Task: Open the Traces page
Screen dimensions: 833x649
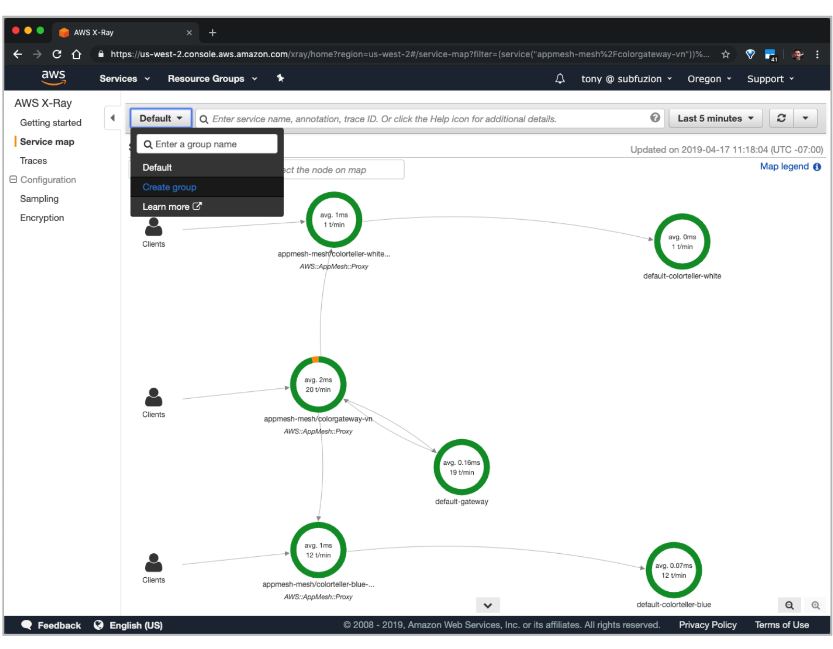Action: 33,161
